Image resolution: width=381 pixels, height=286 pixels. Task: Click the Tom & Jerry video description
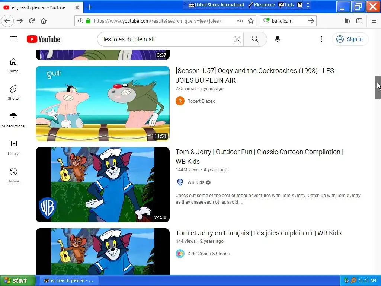(x=268, y=199)
